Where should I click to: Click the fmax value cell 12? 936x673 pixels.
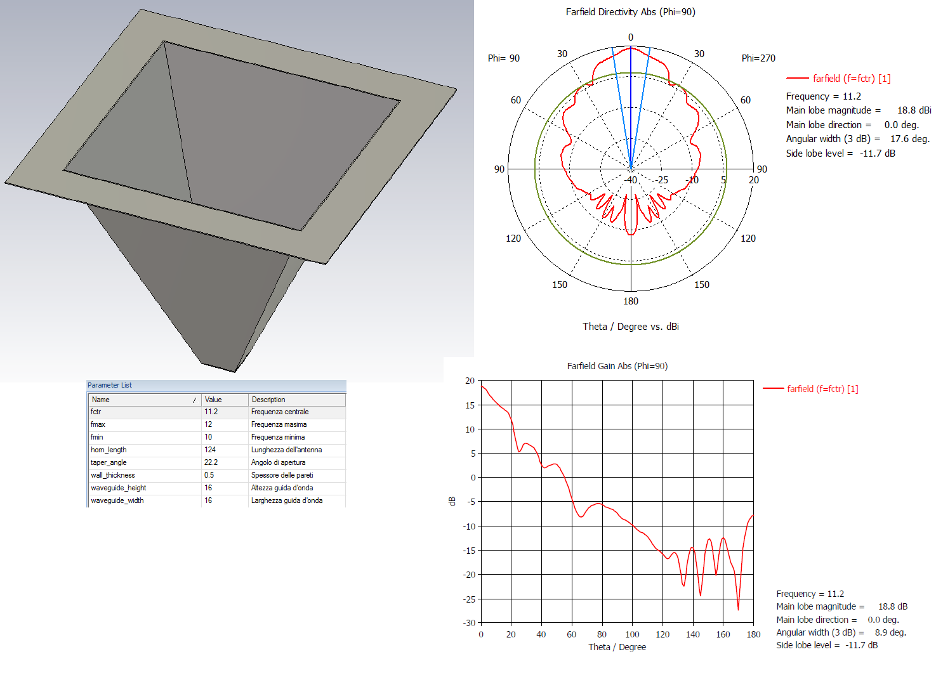point(225,424)
